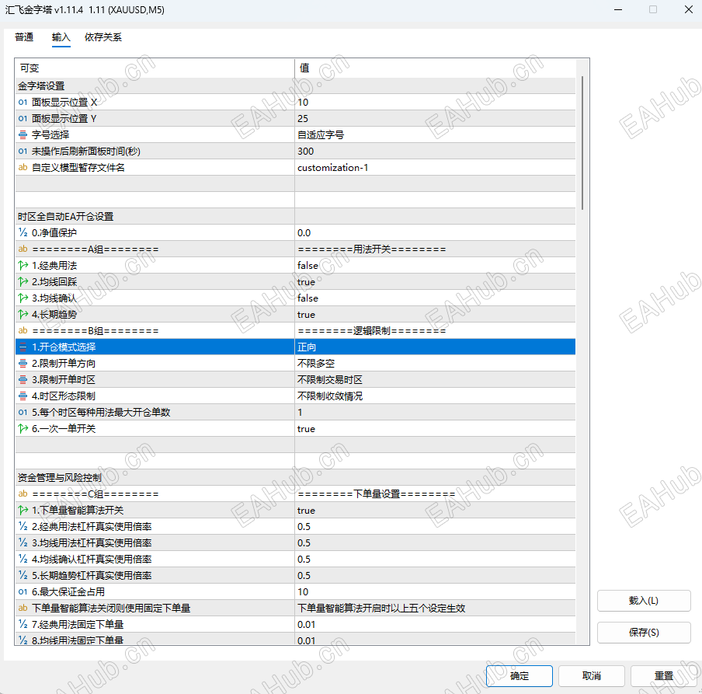The width and height of the screenshot is (702, 694).
Task: Click string icon beside B组 separator row
Action: point(23,330)
